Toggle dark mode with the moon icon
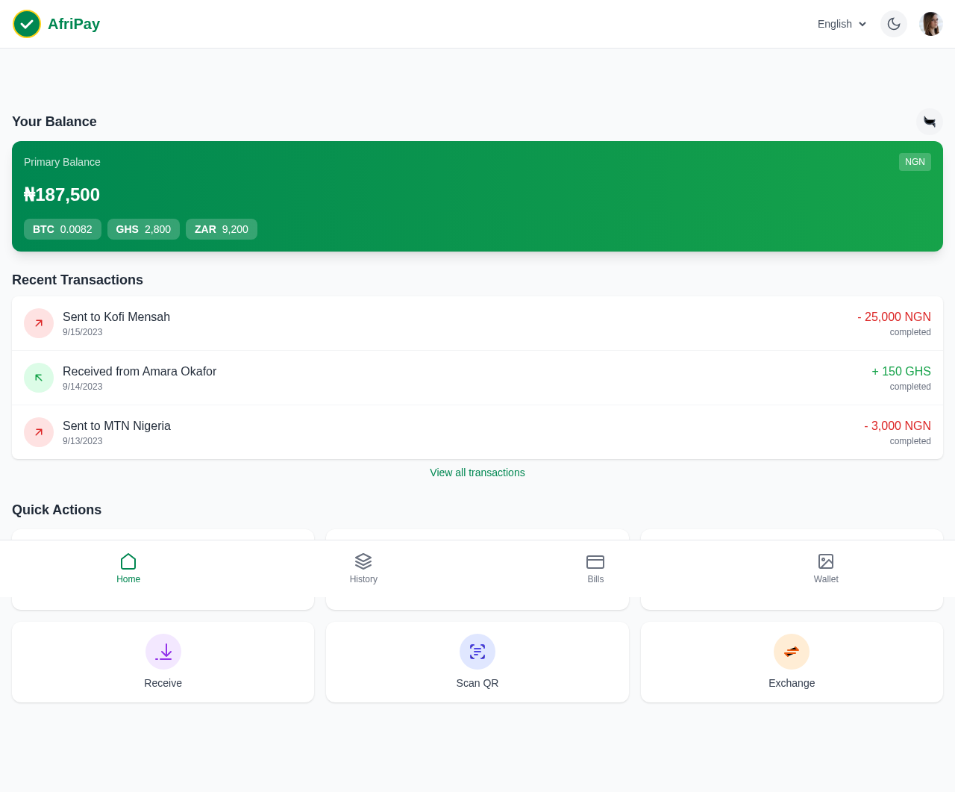 pos(892,23)
